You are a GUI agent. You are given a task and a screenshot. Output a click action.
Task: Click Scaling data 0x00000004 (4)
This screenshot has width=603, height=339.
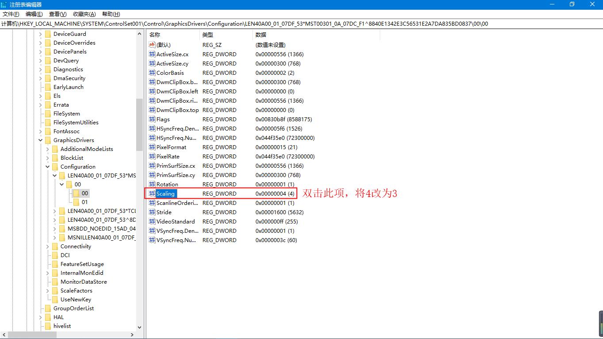coord(275,193)
